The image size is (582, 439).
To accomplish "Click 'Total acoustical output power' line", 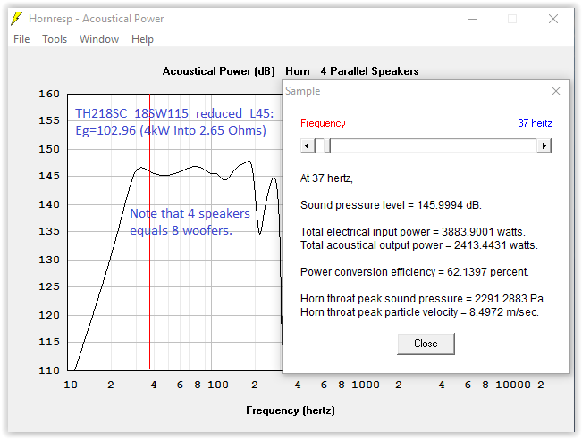I will click(x=419, y=244).
